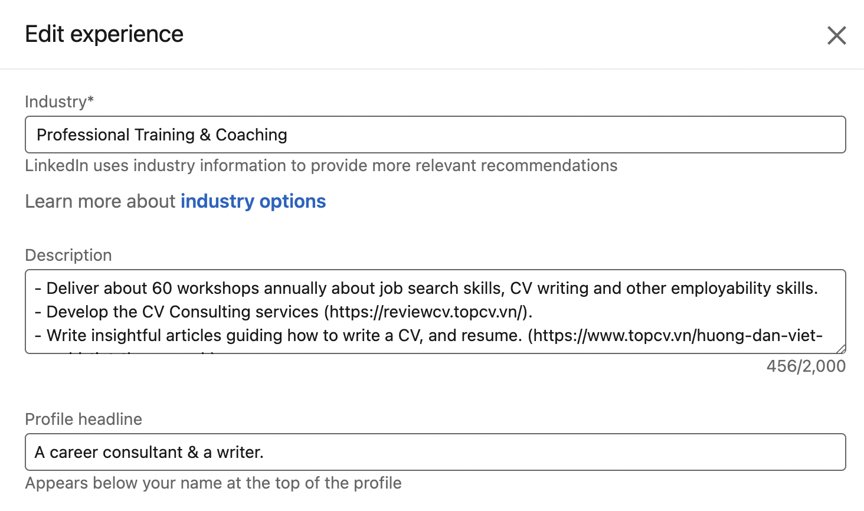Click the Industry field label
This screenshot has height=511, width=864.
[x=59, y=102]
